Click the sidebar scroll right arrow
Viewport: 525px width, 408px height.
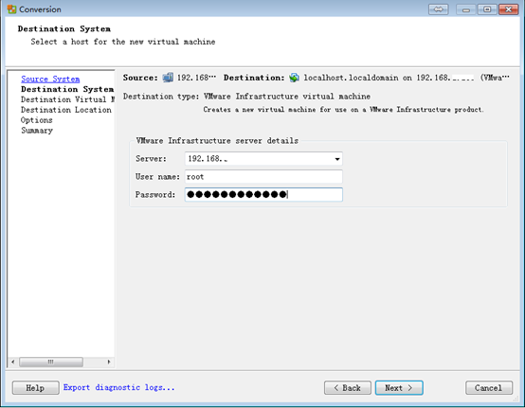[109, 362]
